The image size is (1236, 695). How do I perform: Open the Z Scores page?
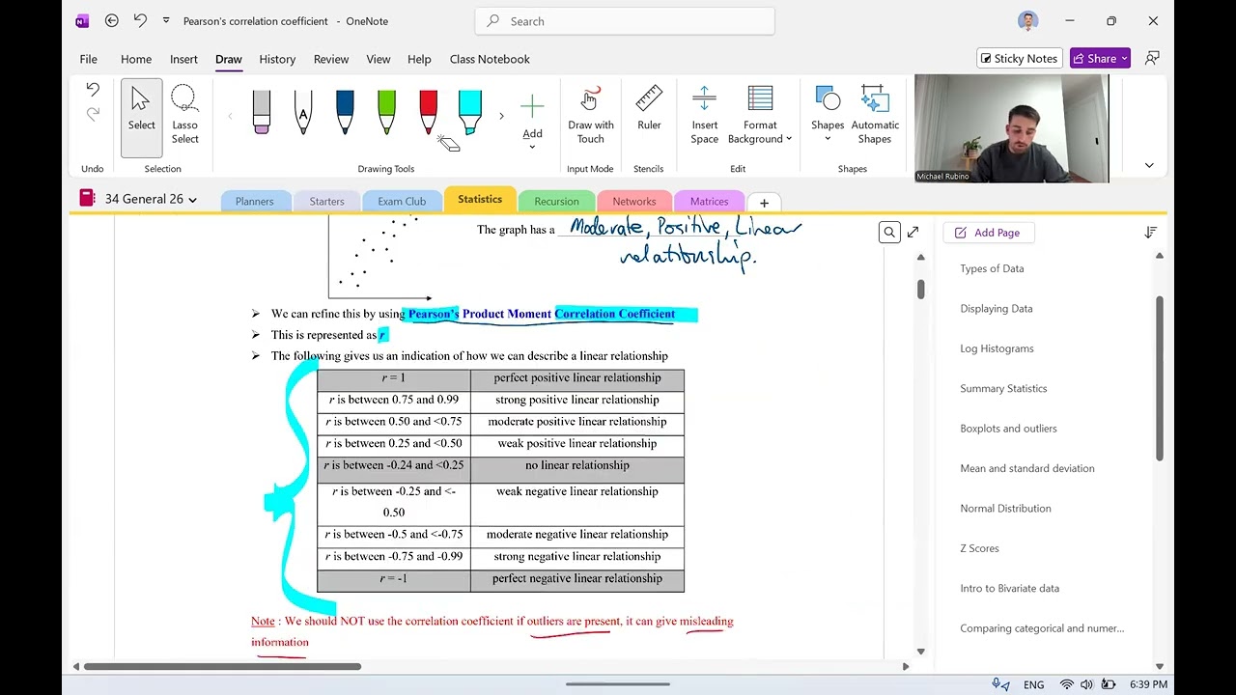pos(979,548)
